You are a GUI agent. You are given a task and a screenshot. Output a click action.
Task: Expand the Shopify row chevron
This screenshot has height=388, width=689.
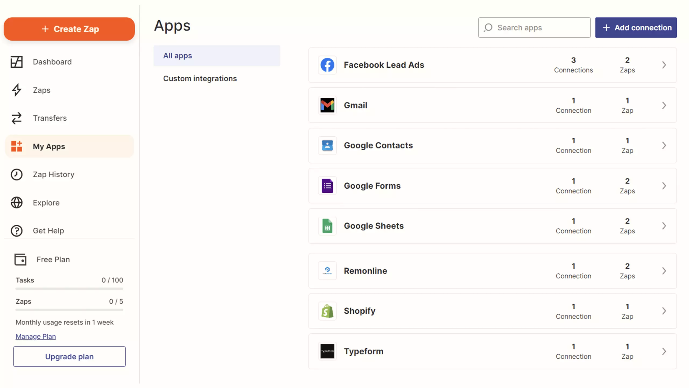[x=664, y=311]
